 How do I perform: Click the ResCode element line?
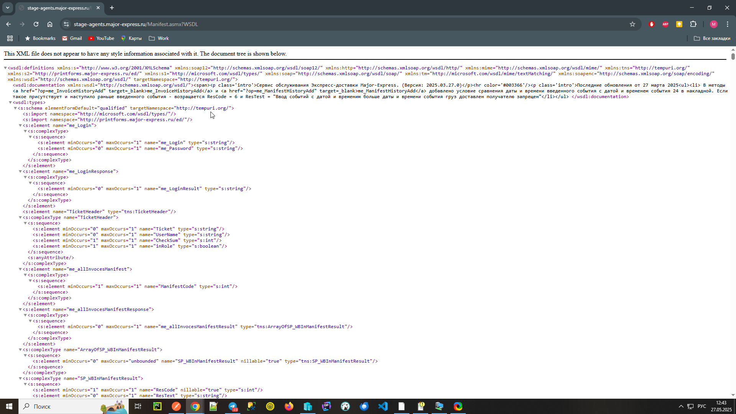(148, 390)
